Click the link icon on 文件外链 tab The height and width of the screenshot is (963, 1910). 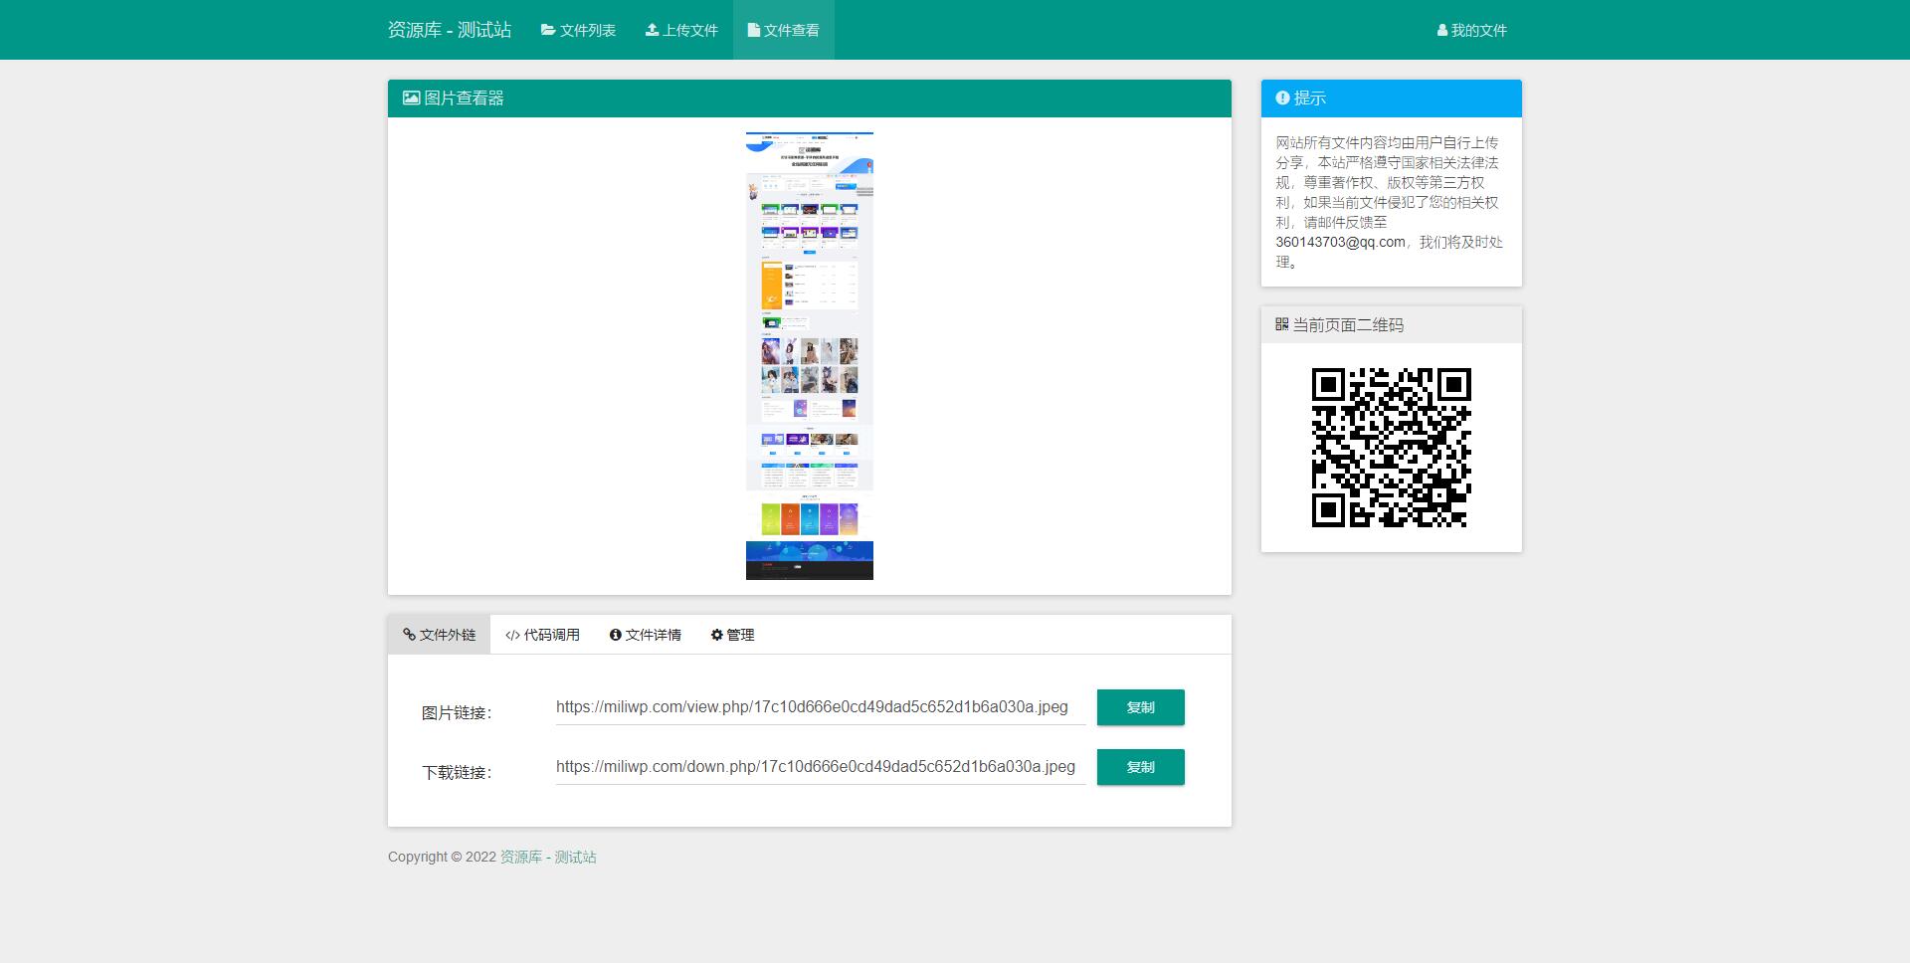tap(409, 635)
